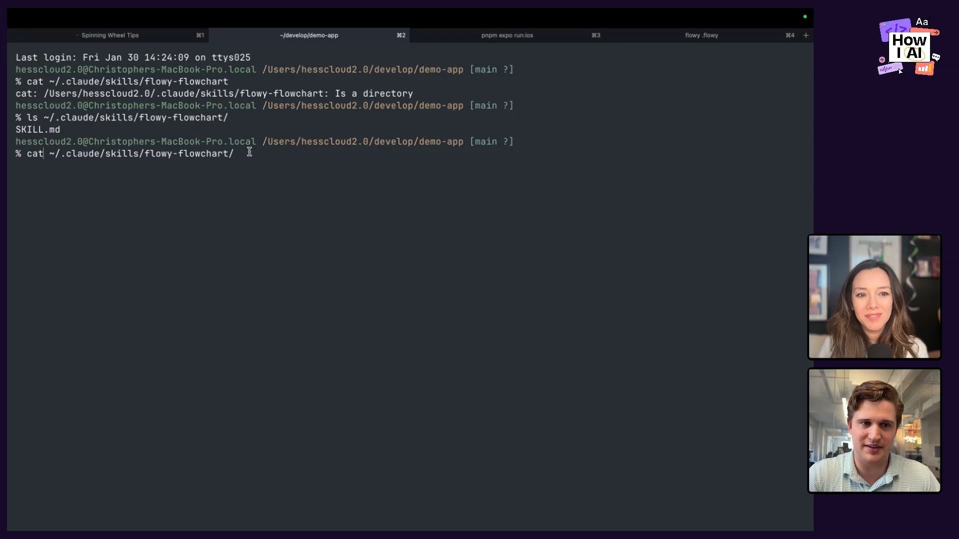Open the pnpm expo run:ios tab

coord(507,35)
